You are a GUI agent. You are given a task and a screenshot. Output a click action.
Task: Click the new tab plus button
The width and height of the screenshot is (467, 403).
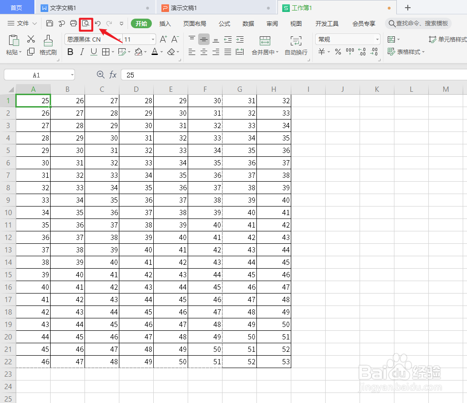click(x=408, y=8)
